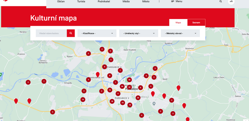The height and width of the screenshot is (121, 249).
Task: Switch to the Mapa tab
Action: (x=178, y=23)
